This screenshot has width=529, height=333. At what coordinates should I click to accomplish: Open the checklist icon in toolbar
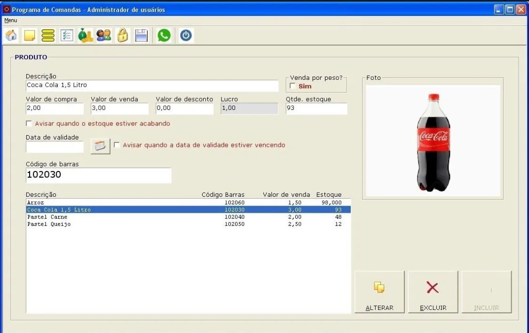(x=67, y=36)
